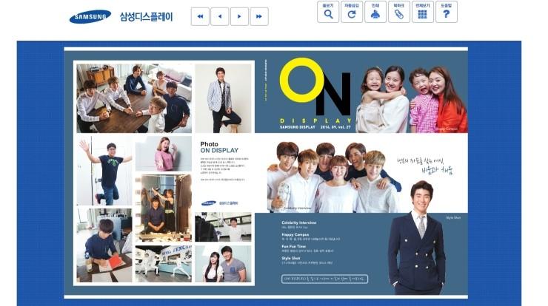The height and width of the screenshot is (306, 548).
Task: Select the Style Shot contents entry
Action: click(x=307, y=260)
